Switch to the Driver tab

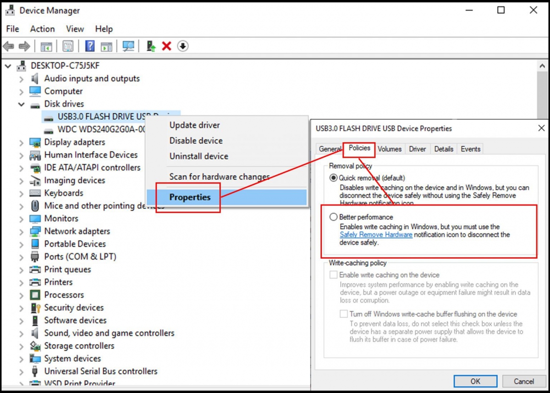click(418, 149)
